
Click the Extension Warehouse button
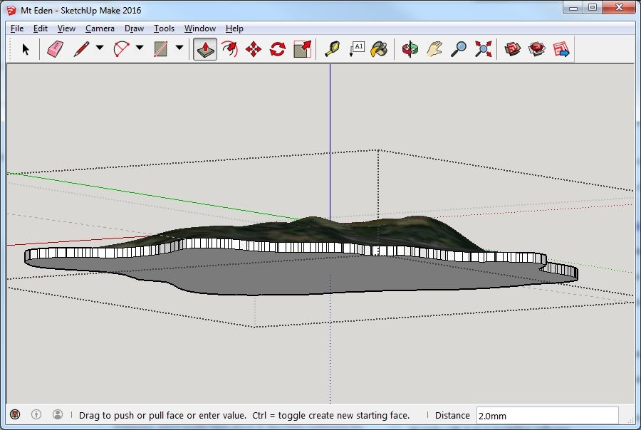pyautogui.click(x=536, y=49)
